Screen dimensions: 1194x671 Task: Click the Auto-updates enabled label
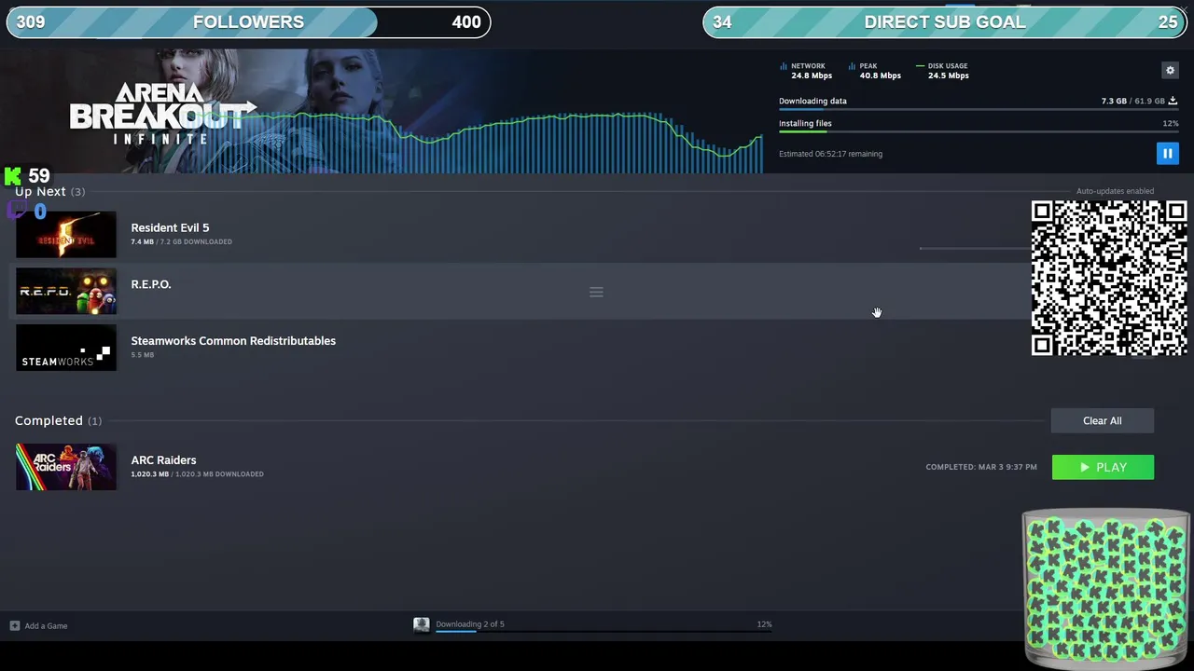pos(1115,191)
